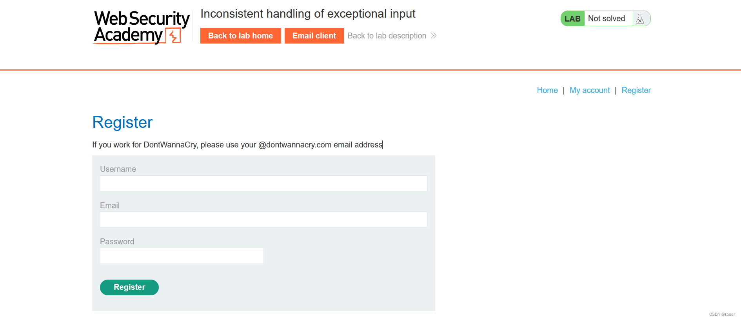The image size is (741, 320).
Task: Submit the green Register button
Action: [x=129, y=287]
